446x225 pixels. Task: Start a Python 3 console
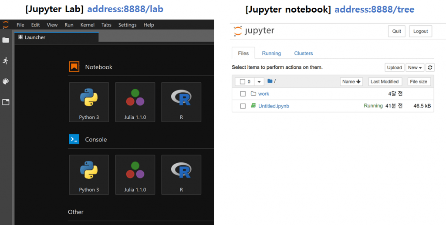click(x=89, y=175)
